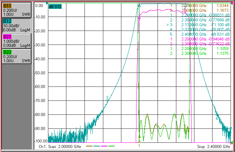Click the -50.00 axis label

pos(40,73)
